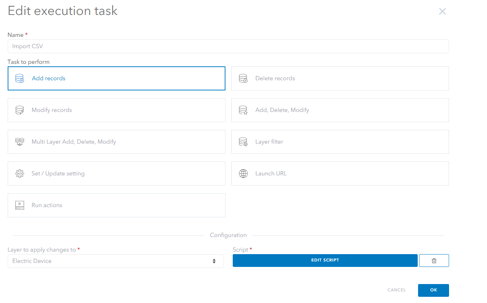Pick the Launch URL task label
The width and height of the screenshot is (487, 303).
pos(271,174)
